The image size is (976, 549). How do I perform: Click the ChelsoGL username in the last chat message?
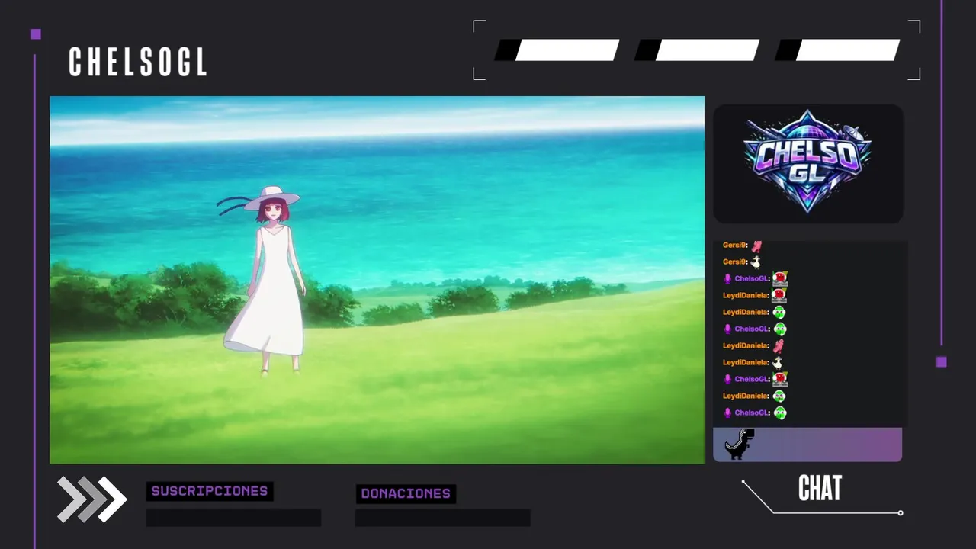point(752,413)
